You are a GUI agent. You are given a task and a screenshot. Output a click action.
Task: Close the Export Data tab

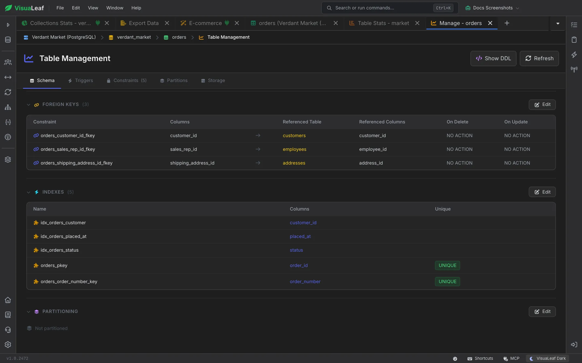167,23
